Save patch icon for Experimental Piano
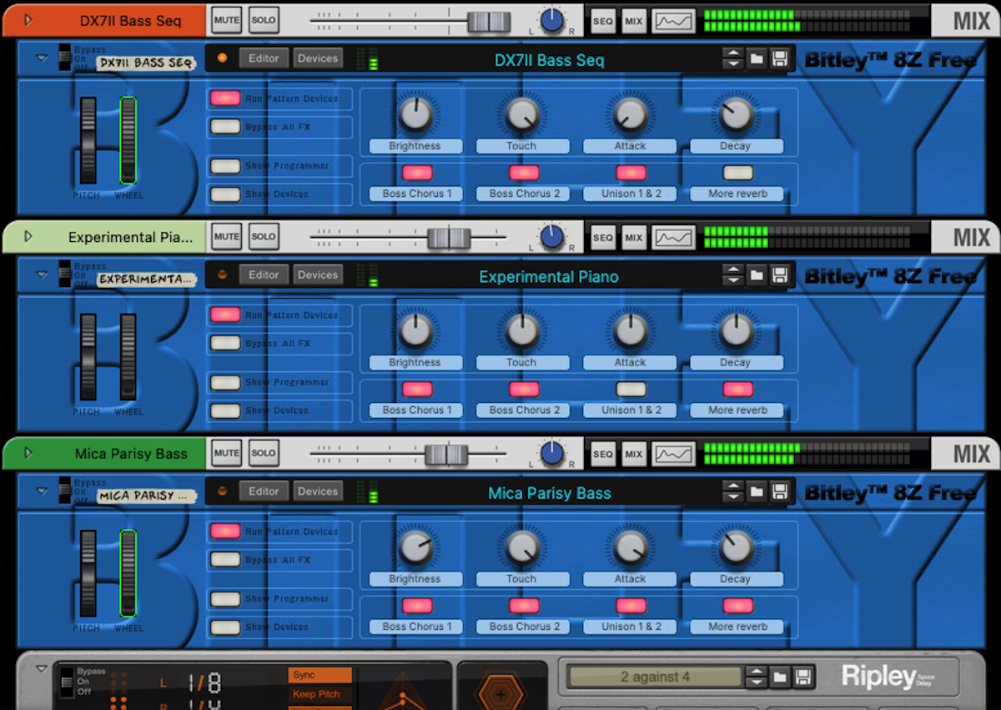 779,275
